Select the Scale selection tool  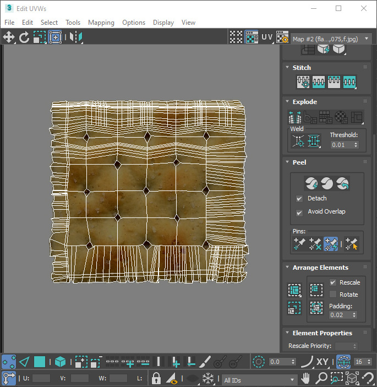(x=40, y=37)
